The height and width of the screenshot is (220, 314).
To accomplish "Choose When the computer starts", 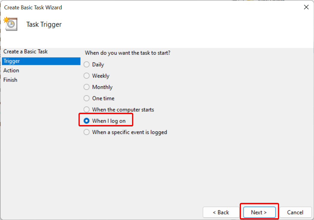I will (x=87, y=110).
